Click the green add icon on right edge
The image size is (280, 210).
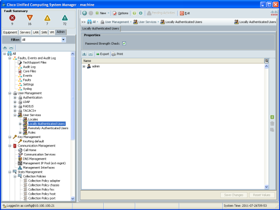click(272, 117)
